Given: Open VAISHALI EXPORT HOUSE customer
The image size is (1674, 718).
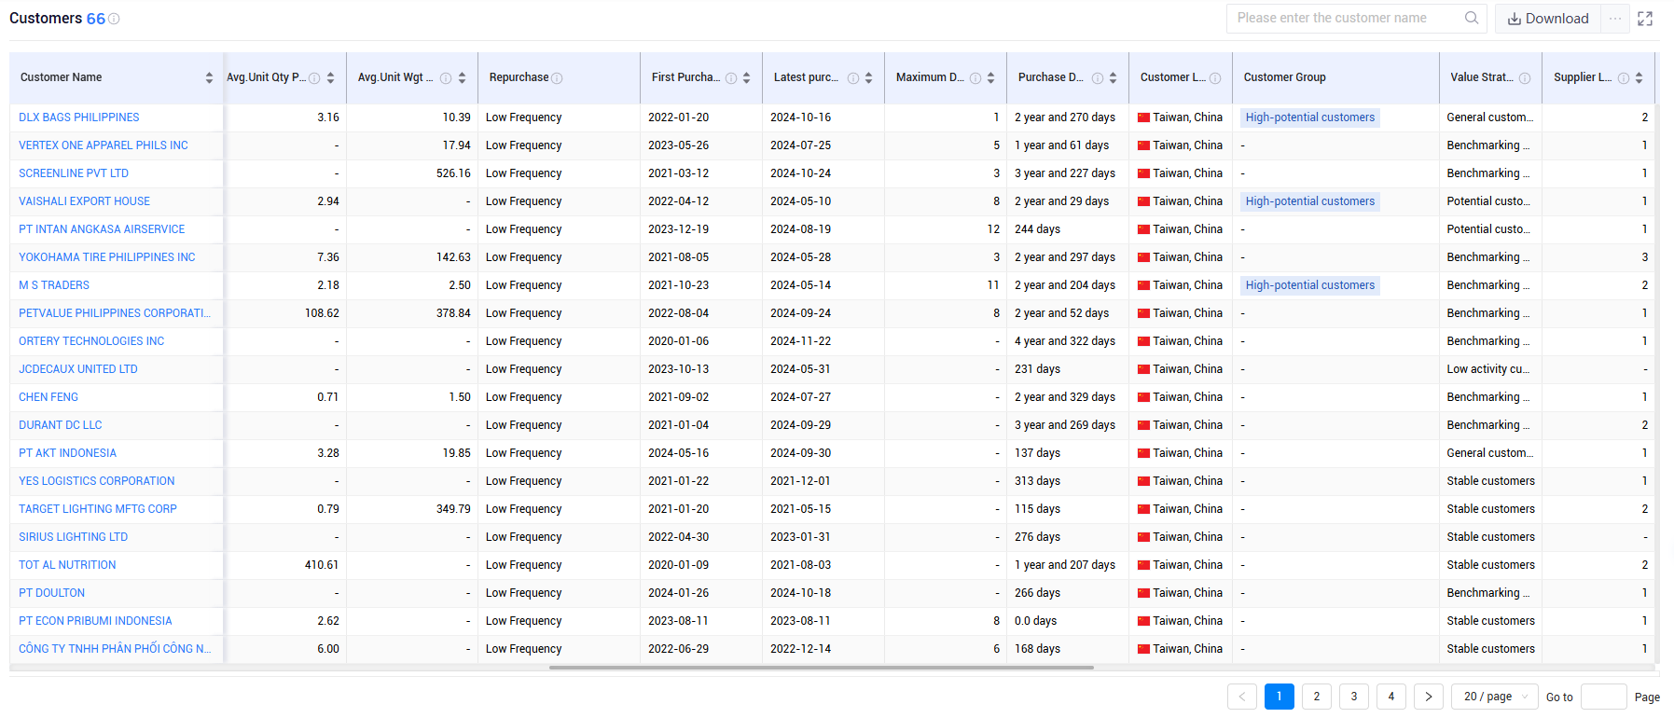Looking at the screenshot, I should (x=84, y=201).
